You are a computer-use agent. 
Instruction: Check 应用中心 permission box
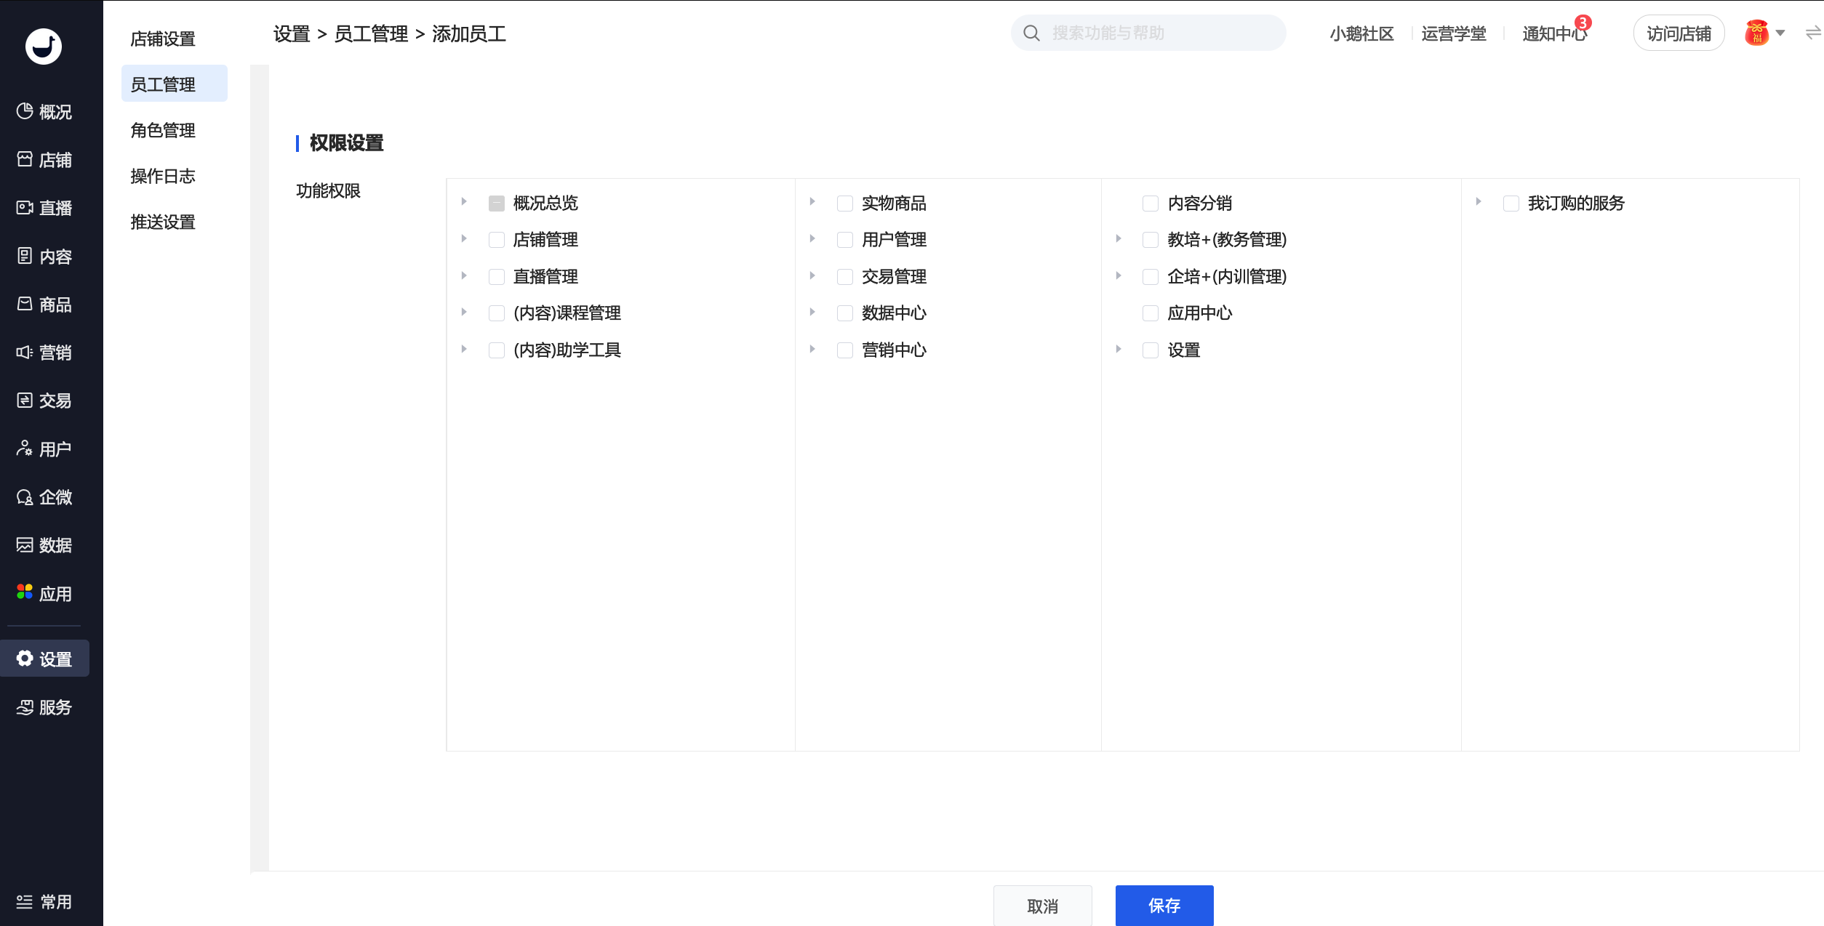click(x=1151, y=313)
